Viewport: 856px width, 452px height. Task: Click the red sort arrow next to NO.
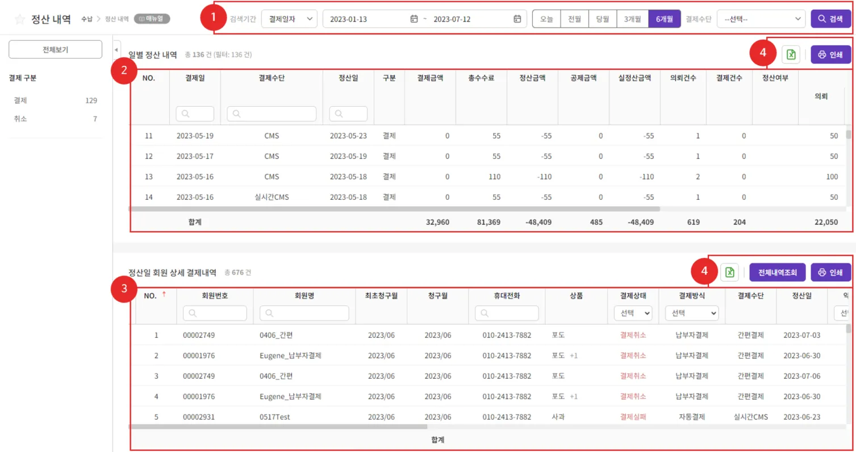click(x=164, y=294)
